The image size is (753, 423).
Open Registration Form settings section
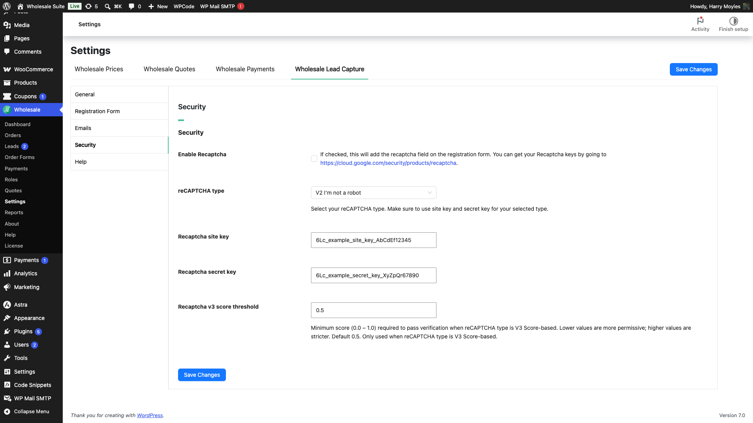click(120, 111)
